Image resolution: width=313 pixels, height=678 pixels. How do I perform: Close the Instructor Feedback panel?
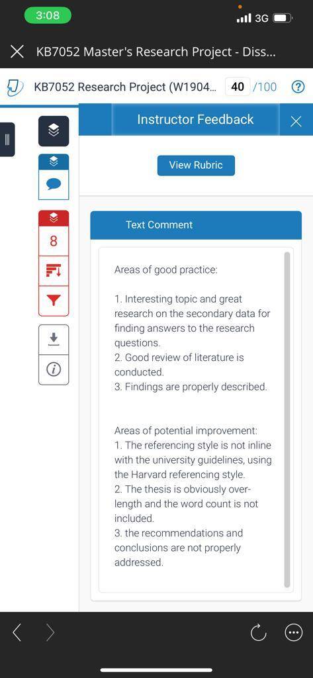coord(296,122)
